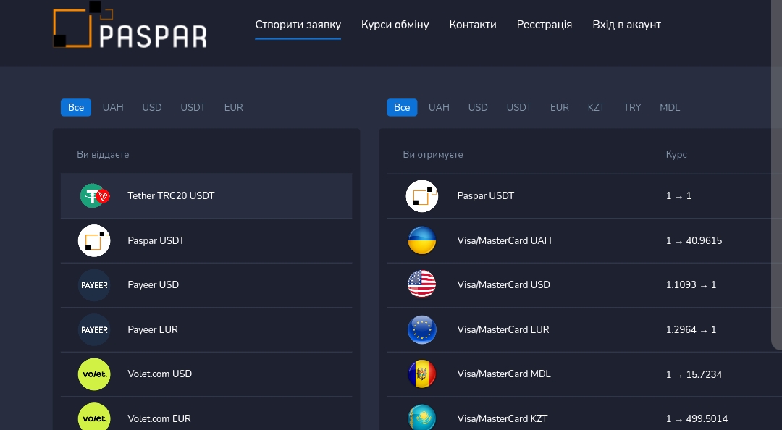This screenshot has height=430, width=782.
Task: Filter give currencies by UAH
Action: pos(113,107)
